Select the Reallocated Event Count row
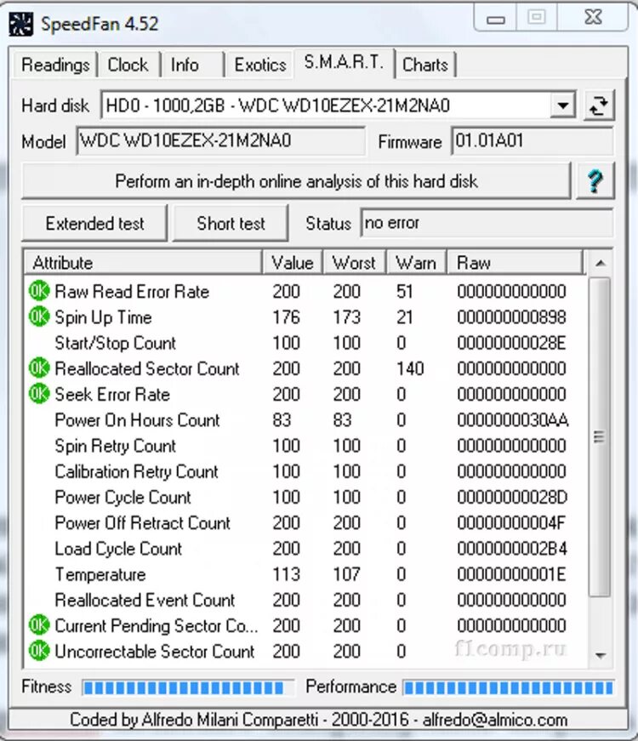This screenshot has width=638, height=741. [306, 600]
